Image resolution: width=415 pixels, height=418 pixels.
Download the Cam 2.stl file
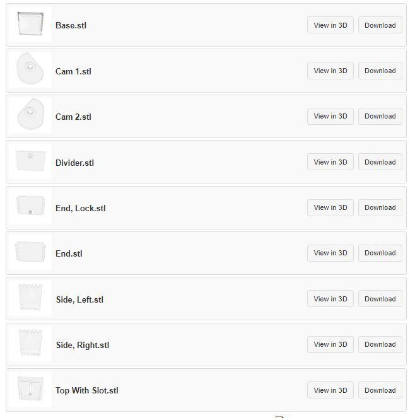380,116
